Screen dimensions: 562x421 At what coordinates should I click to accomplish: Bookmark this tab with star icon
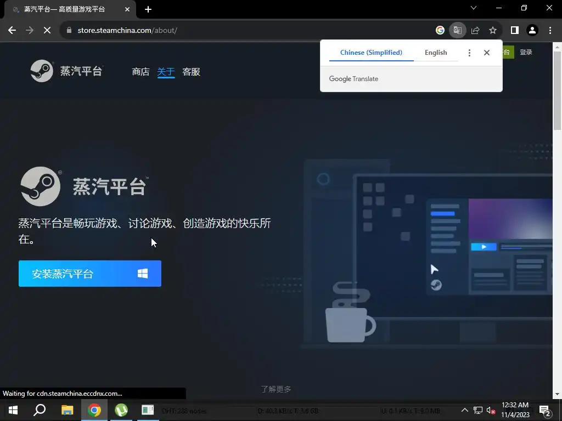click(x=493, y=31)
